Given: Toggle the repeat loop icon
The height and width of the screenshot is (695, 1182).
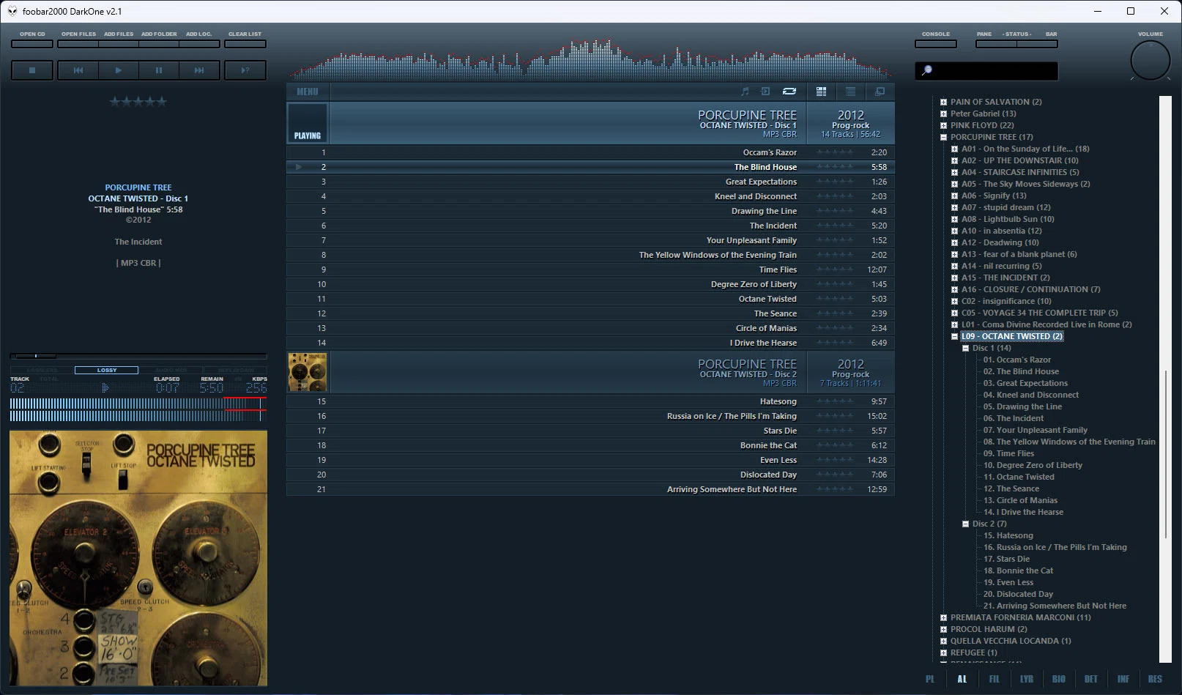Looking at the screenshot, I should pos(789,92).
